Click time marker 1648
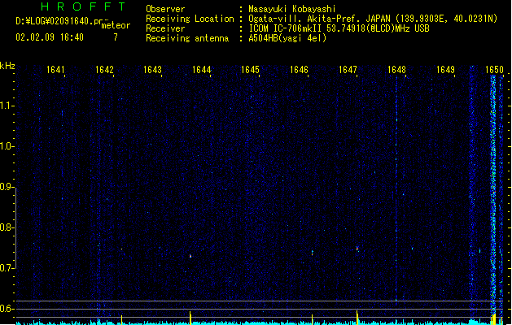This screenshot has height=325, width=512. point(396,70)
